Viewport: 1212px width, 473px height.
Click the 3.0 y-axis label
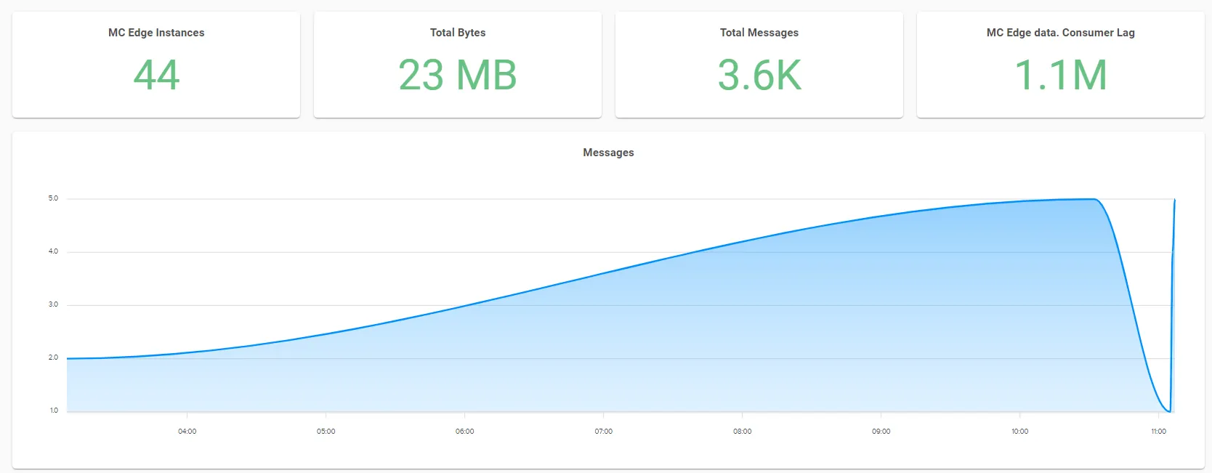click(53, 304)
